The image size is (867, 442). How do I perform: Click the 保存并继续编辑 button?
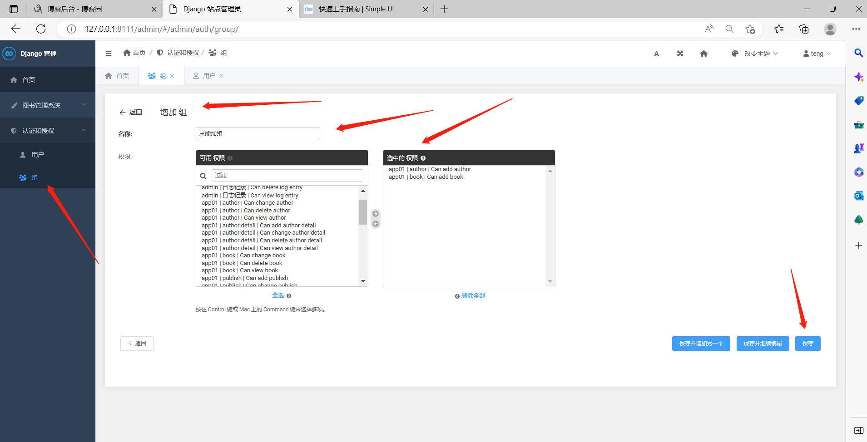pyautogui.click(x=763, y=344)
